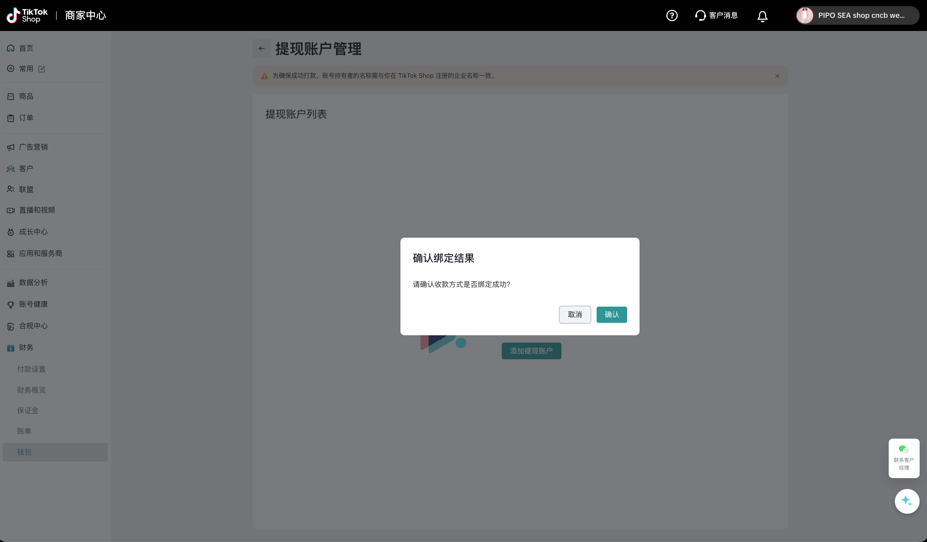Dismiss the yellow warning banner
Screen dimensions: 927x542
click(777, 76)
